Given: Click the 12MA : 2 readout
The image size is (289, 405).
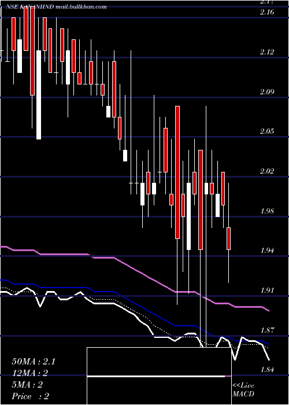Looking at the screenshot, I should tap(30, 373).
